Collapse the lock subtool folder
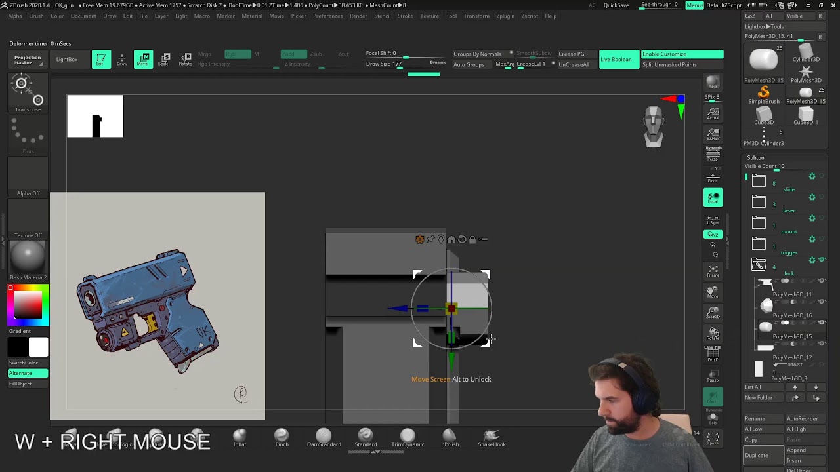 coord(759,264)
